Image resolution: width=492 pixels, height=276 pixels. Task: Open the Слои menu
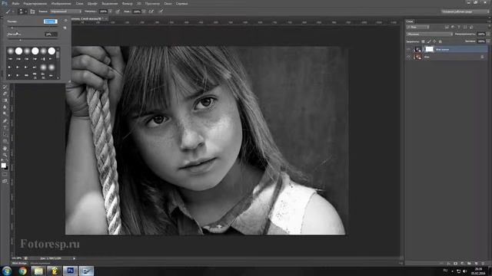(79, 3)
